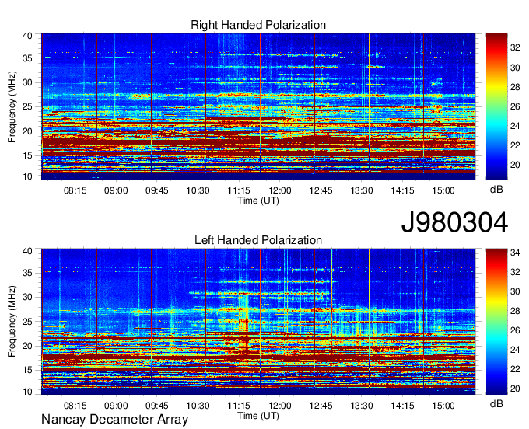The width and height of the screenshot is (529, 429).
Task: Click the 26 value on Left Handed colorbar
Action: coord(515,330)
